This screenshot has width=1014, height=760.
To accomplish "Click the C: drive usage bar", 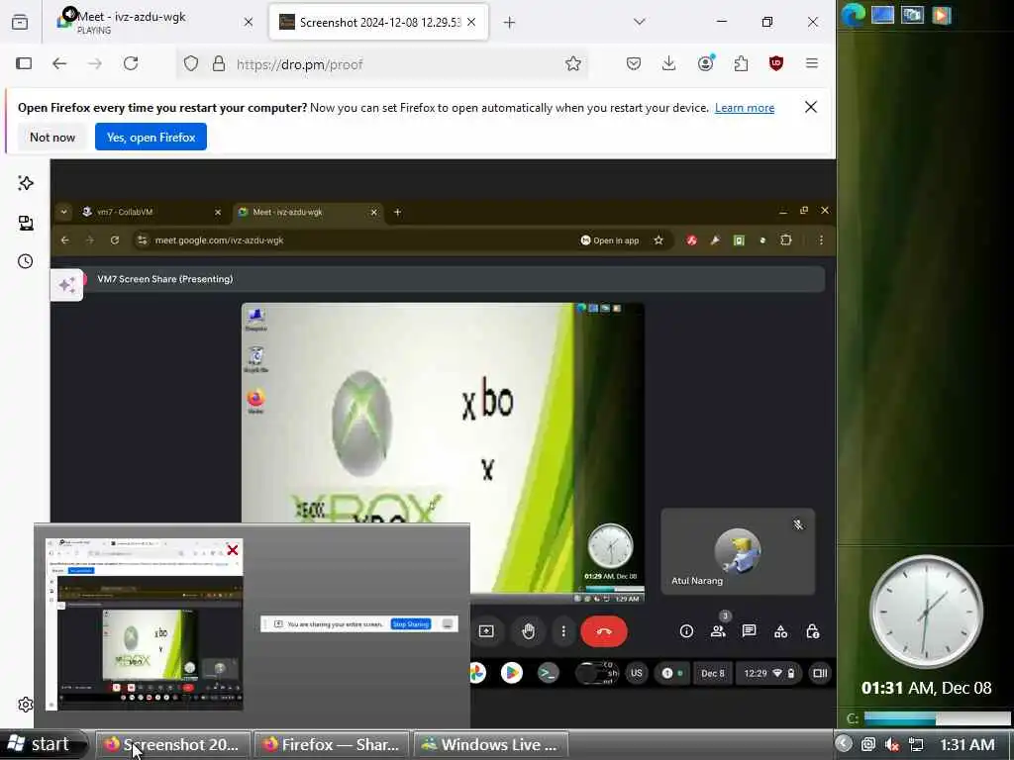I will pyautogui.click(x=937, y=718).
